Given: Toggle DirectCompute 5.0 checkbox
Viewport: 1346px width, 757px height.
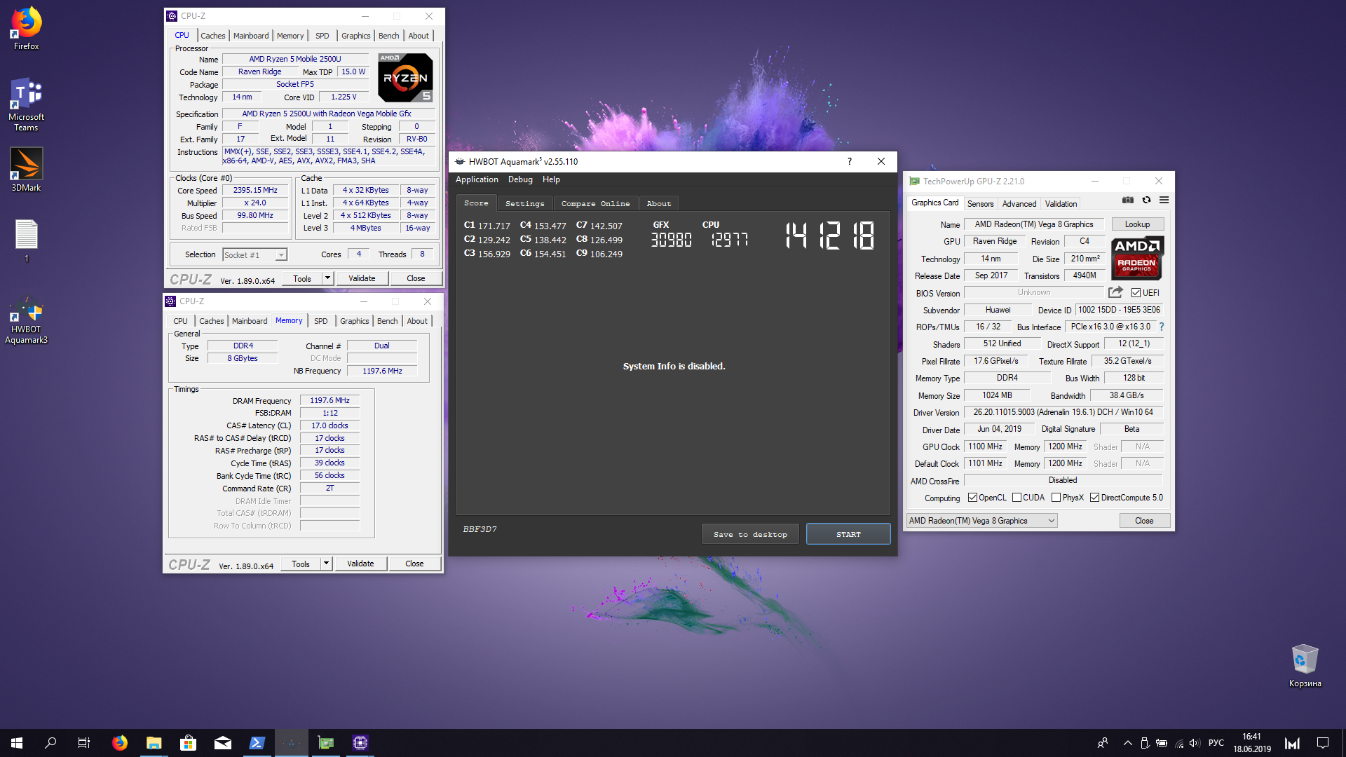Looking at the screenshot, I should pos(1094,498).
